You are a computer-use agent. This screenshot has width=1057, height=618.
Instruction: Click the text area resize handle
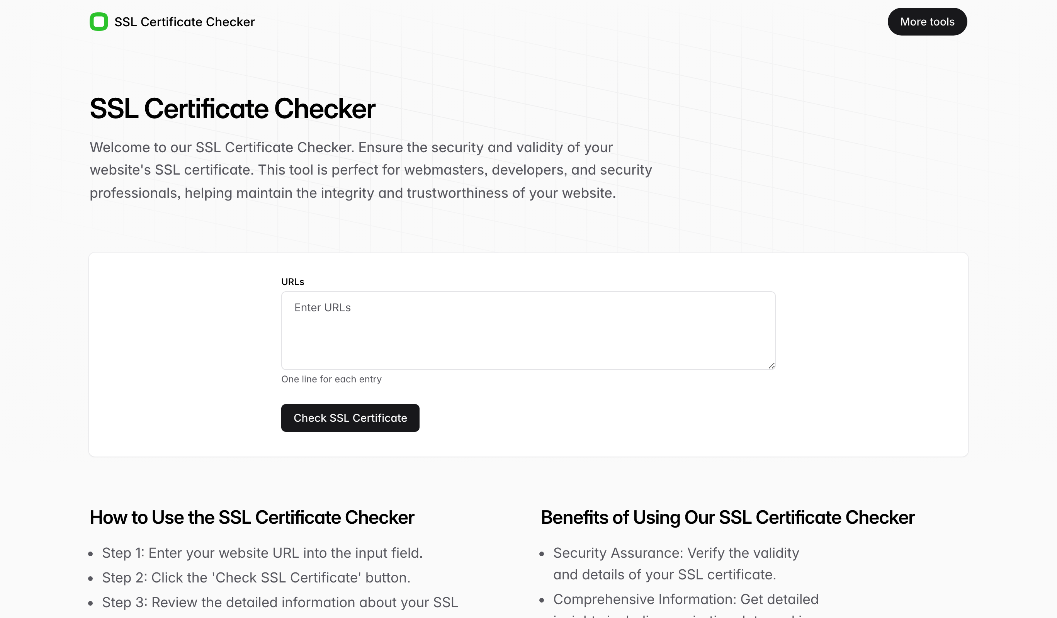[772, 366]
